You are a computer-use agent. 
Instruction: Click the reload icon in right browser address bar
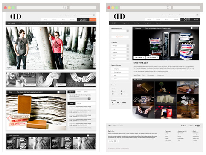point(168,8)
